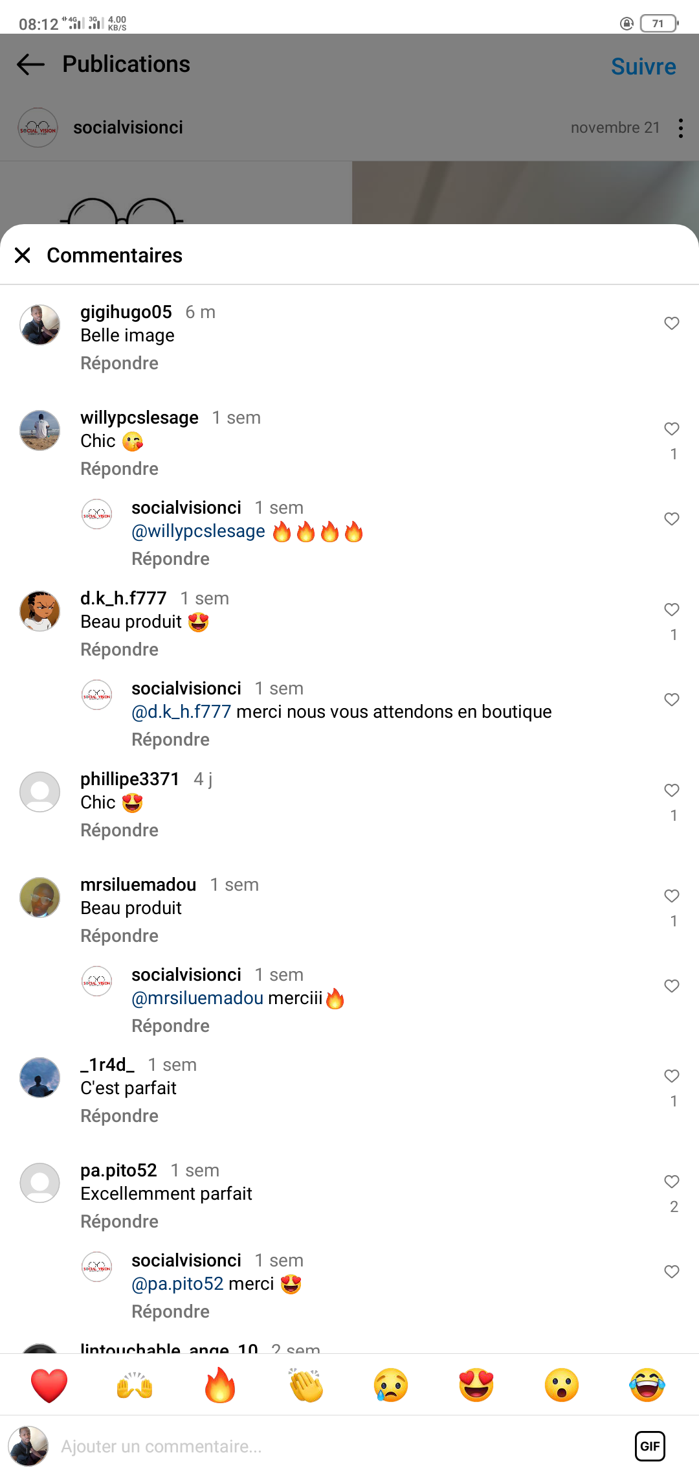The image size is (699, 1477).
Task: Like gigihugo05's comment "Belle image"
Action: [x=672, y=323]
